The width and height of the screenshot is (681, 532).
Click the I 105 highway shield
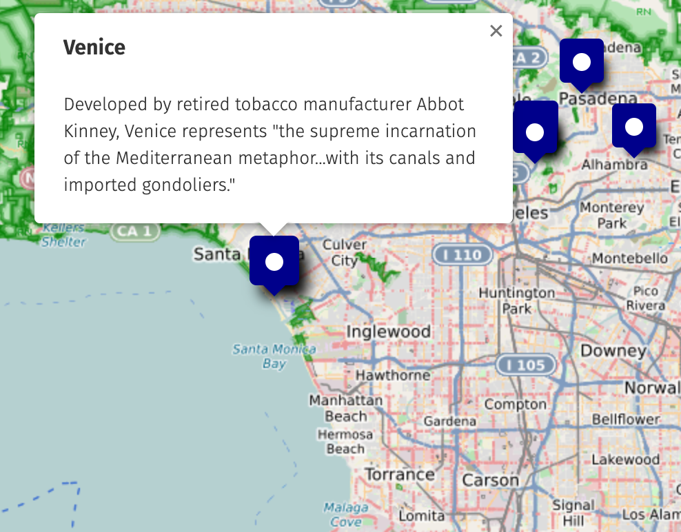tap(526, 365)
